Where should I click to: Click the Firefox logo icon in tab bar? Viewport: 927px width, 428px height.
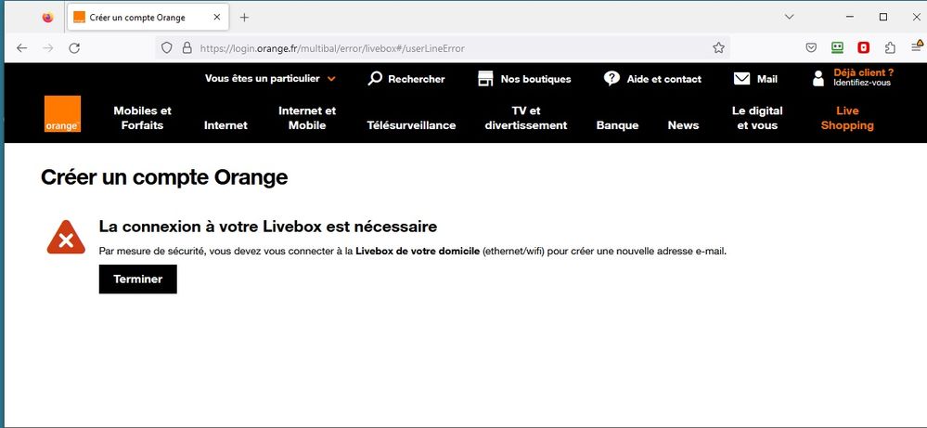48,17
